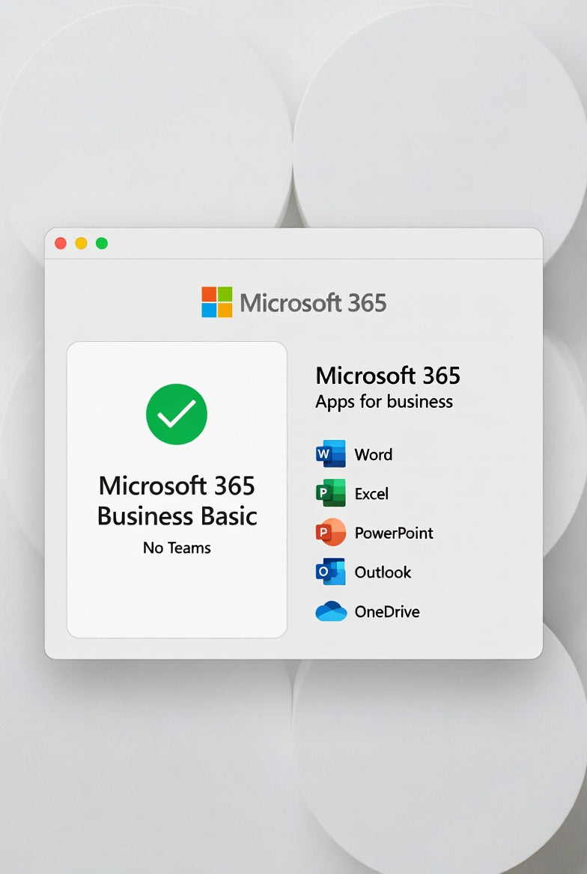Maximize the window with the green button
Viewport: 587px width, 874px height.
[102, 243]
